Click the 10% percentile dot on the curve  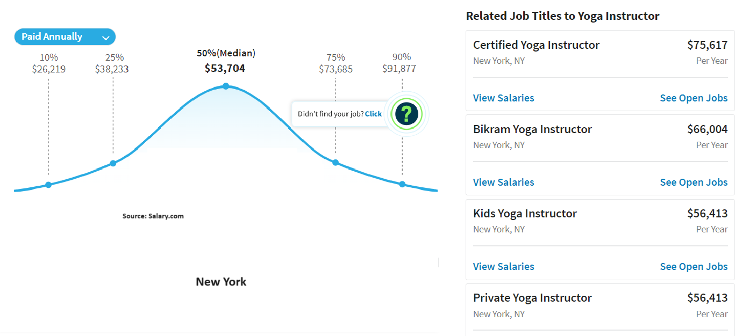[48, 184]
